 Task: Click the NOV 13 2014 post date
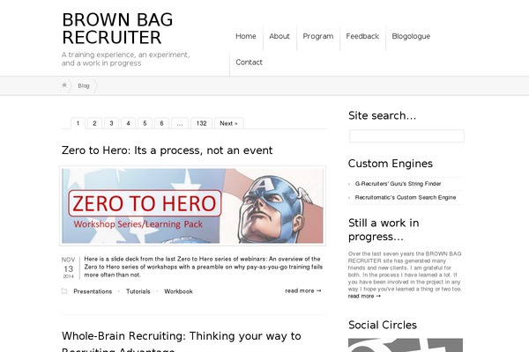point(69,268)
